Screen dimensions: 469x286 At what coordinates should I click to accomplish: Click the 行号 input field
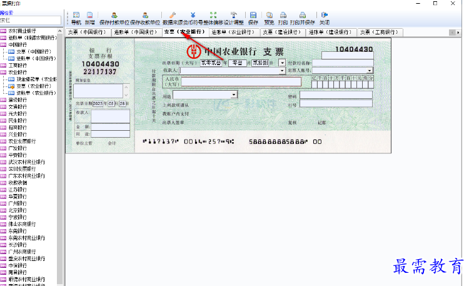[336, 104]
